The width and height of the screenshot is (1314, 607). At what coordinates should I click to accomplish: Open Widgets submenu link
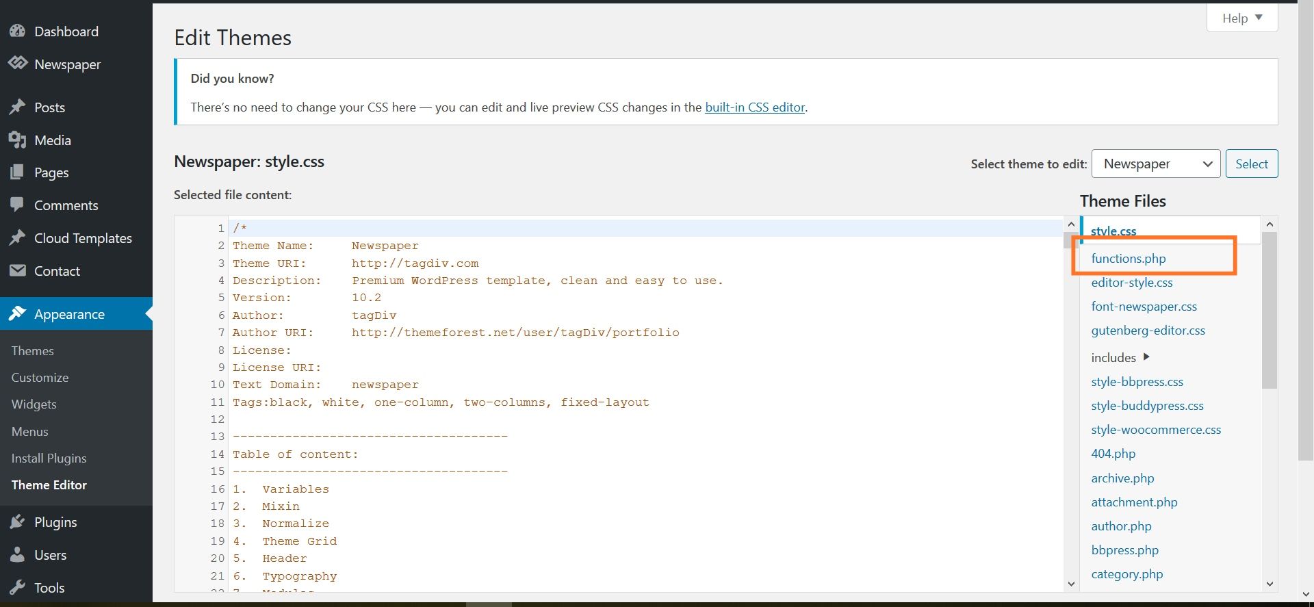click(34, 404)
